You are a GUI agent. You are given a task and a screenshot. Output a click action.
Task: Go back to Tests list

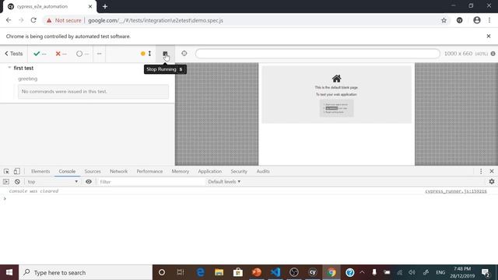[x=14, y=54]
